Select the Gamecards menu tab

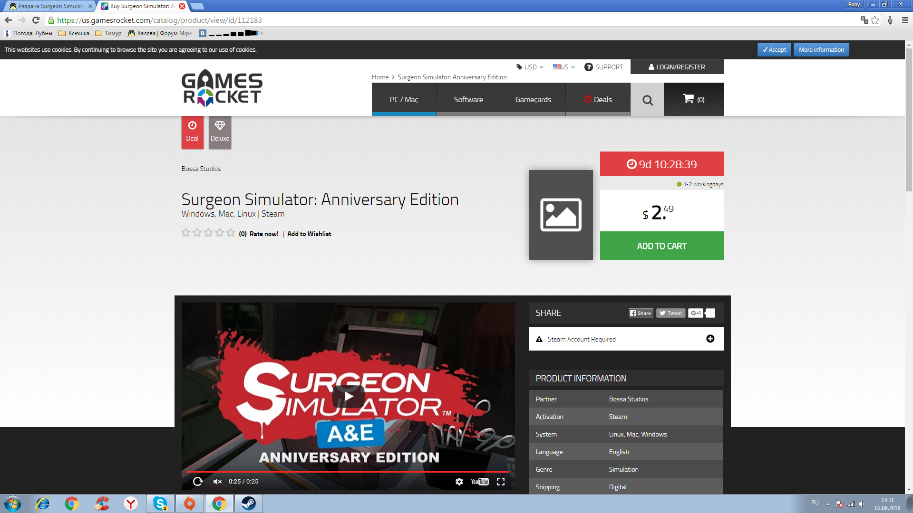coord(533,99)
